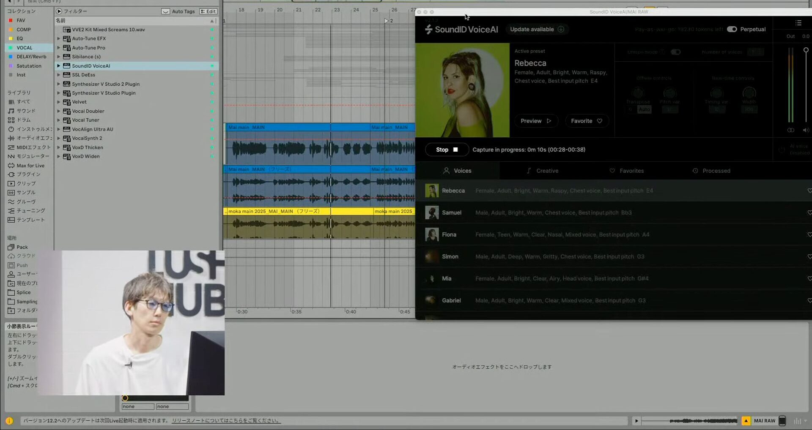
Task: Click the yellow warning triangle near MAI RAW
Action: pos(746,421)
